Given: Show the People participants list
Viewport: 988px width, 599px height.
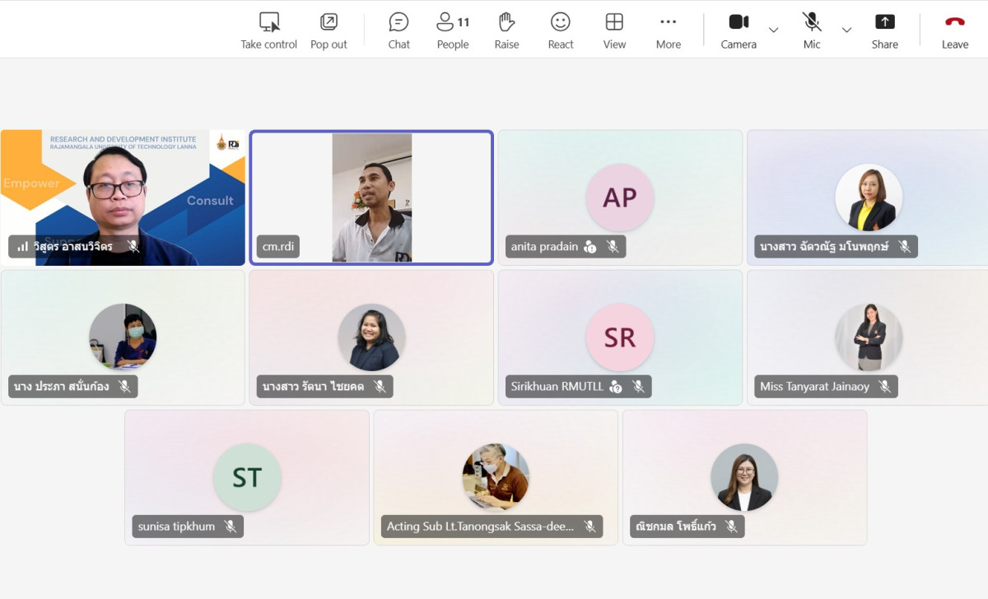Looking at the screenshot, I should (452, 22).
